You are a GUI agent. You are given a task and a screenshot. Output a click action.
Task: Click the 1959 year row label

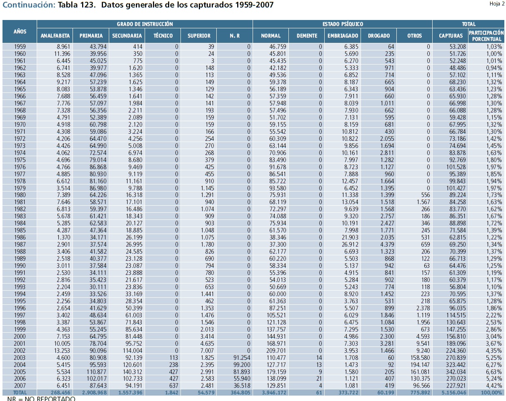pyautogui.click(x=20, y=47)
